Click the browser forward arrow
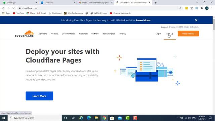 point(8,8)
